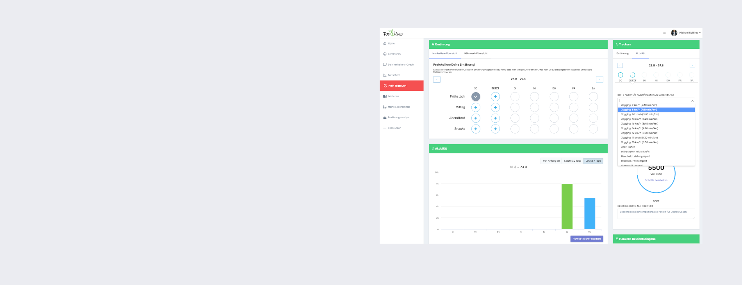The width and height of the screenshot is (742, 285).
Task: Click the blue Mo bar in chart
Action: point(590,213)
